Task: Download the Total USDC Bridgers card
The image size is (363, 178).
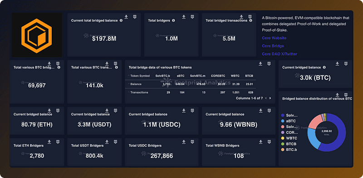Action: pyautogui.click(x=184, y=141)
